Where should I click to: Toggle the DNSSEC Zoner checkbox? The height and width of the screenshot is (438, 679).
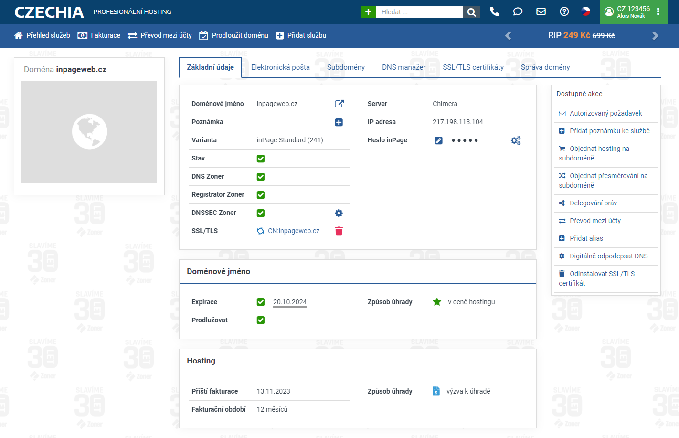[x=261, y=213]
